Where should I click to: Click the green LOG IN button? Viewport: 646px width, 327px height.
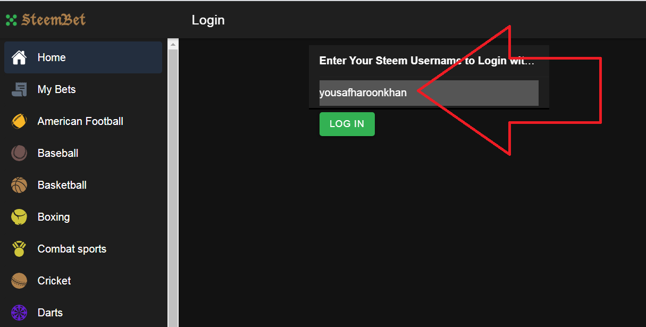pyautogui.click(x=347, y=124)
